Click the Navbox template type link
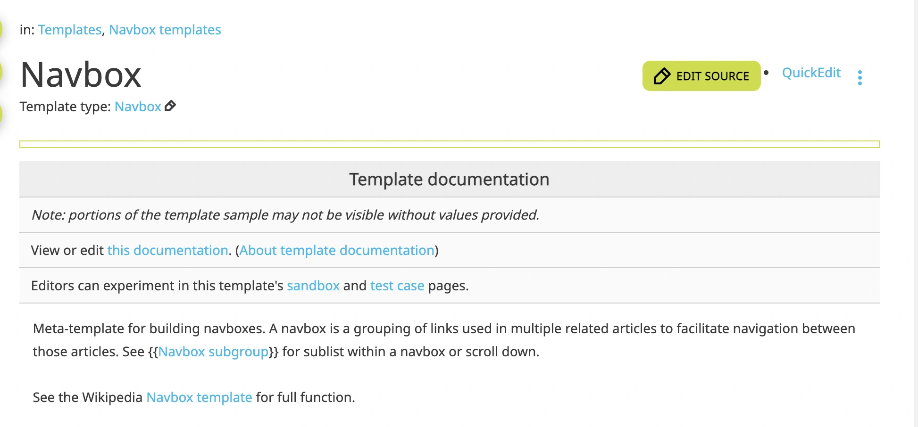The width and height of the screenshot is (918, 427). tap(137, 107)
